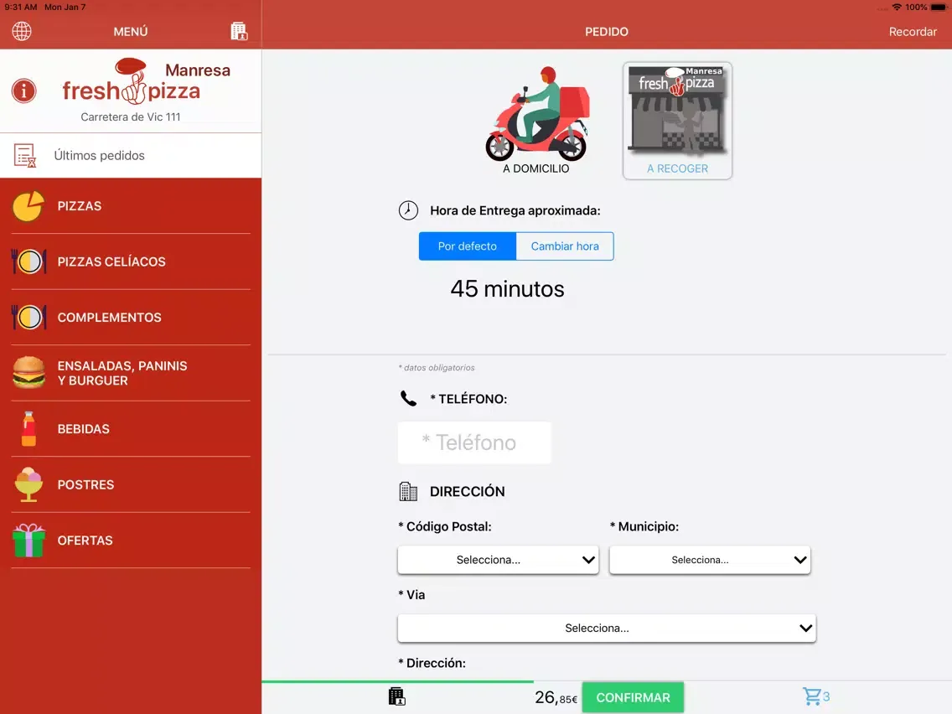Tap the globe language icon

tap(22, 31)
